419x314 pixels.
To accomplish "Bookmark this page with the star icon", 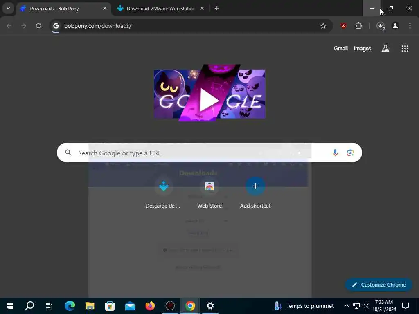I will pos(323,26).
